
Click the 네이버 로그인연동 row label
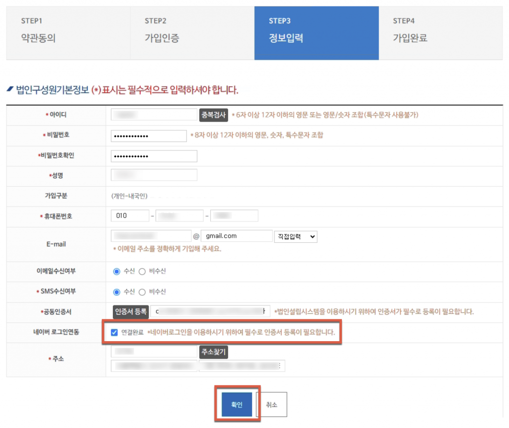point(56,332)
